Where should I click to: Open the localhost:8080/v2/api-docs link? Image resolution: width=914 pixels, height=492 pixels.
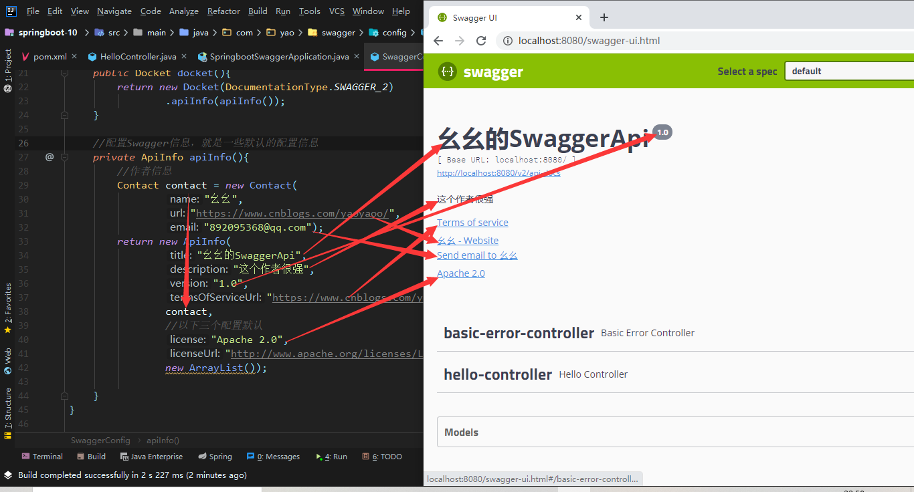coord(498,172)
